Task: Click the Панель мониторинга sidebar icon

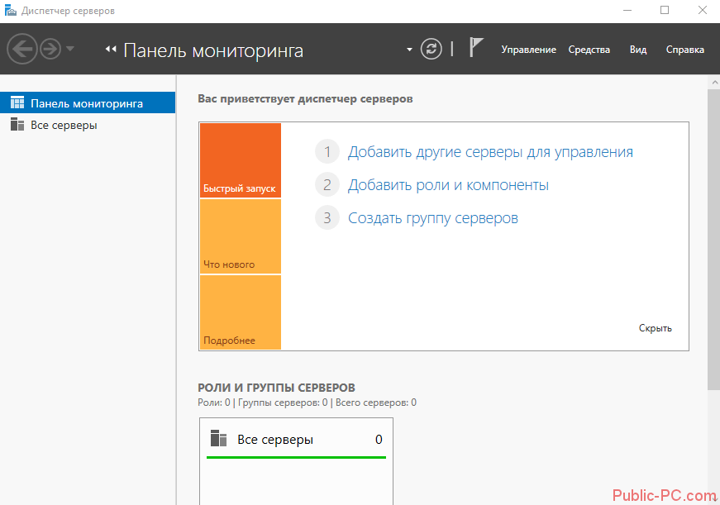Action: pos(17,103)
